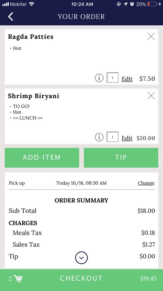Select Shrimp Biryani quantity box

coord(112,137)
